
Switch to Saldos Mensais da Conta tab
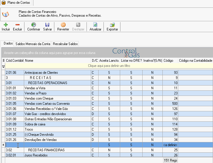[33, 44]
